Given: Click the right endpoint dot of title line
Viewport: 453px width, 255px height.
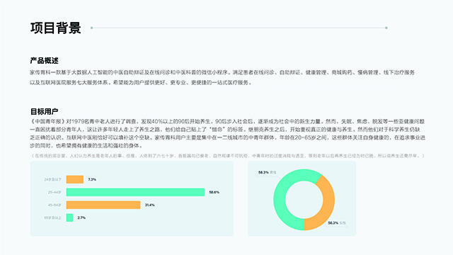Looking at the screenshot, I should (x=386, y=28).
